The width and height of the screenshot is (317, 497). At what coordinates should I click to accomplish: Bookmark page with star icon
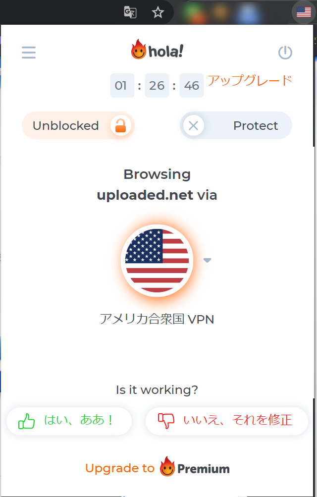click(158, 12)
